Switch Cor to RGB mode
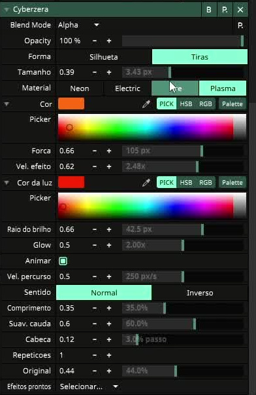Screen dimensions: 256x395 point(206,103)
